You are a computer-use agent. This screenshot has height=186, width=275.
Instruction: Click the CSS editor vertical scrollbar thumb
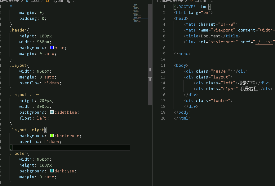(x=150, y=55)
